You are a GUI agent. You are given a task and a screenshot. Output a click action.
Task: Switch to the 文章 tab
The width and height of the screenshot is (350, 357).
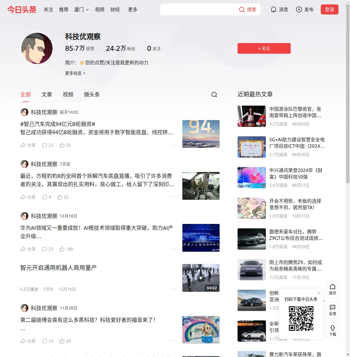pos(47,94)
